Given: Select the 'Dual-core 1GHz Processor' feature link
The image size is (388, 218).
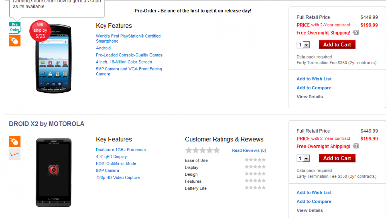Looking at the screenshot, I should click(121, 150).
